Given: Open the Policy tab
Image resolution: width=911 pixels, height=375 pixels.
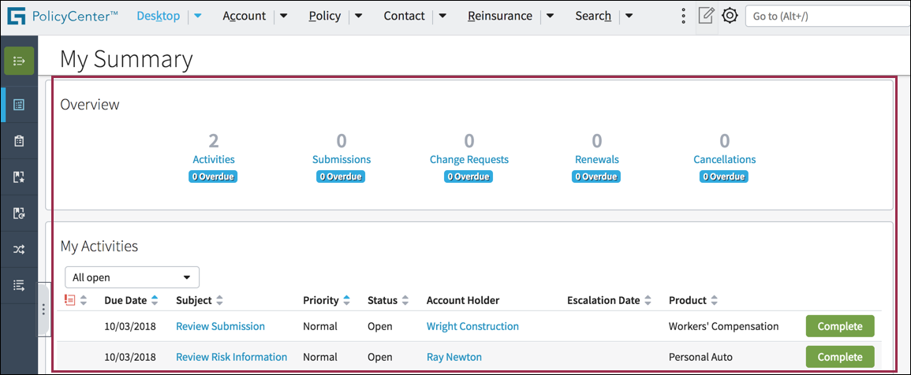Looking at the screenshot, I should coord(325,16).
